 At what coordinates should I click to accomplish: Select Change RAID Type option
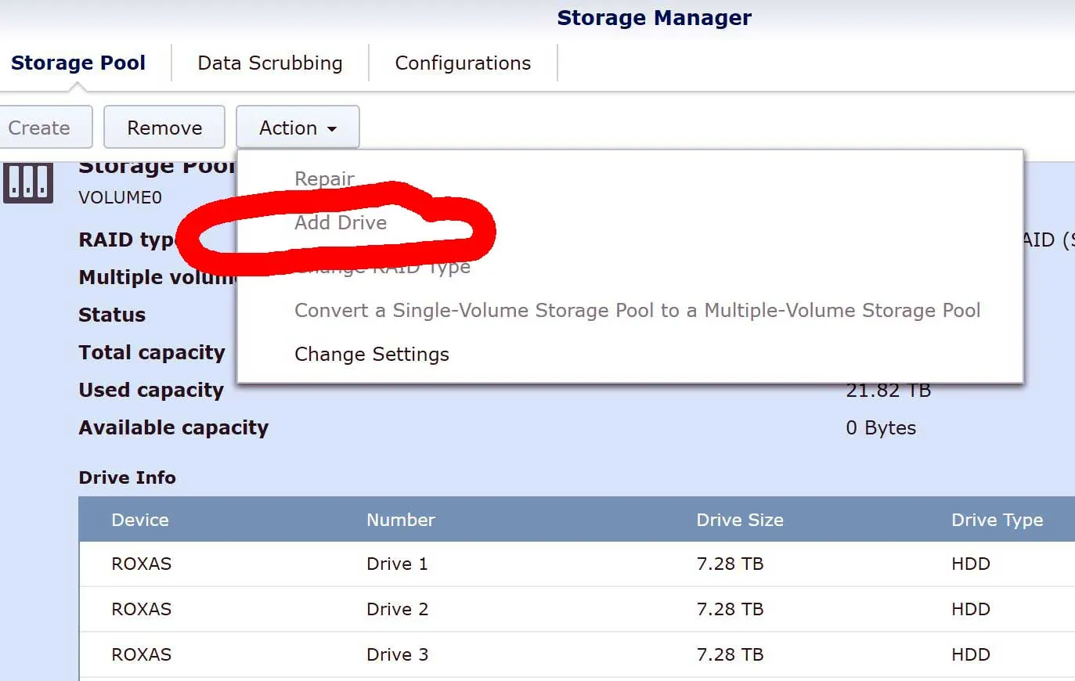[x=382, y=266]
